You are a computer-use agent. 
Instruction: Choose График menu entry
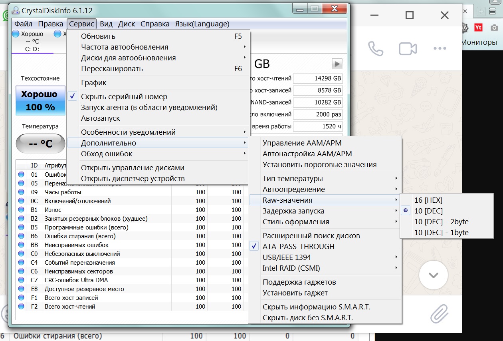click(158, 83)
